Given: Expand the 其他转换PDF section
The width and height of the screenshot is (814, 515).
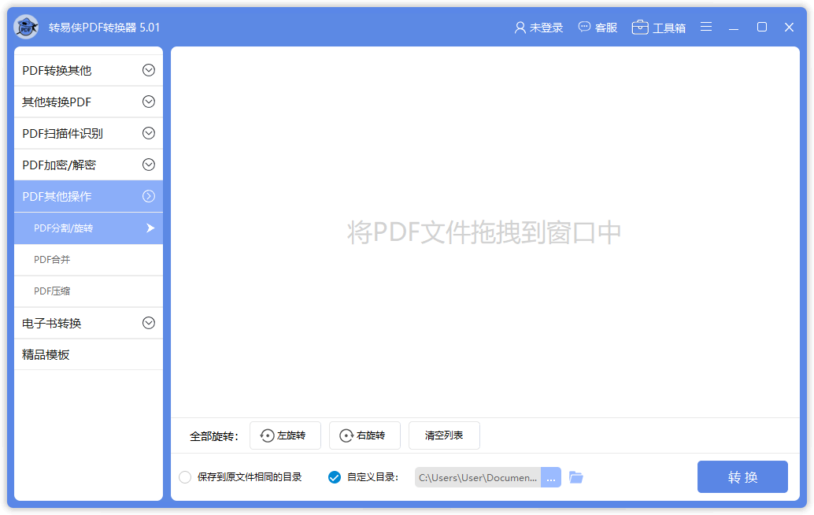Looking at the screenshot, I should coord(88,102).
